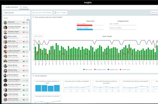Switch to the Quality Assurance tab
Screen dimensions: 158x104
[11, 7]
